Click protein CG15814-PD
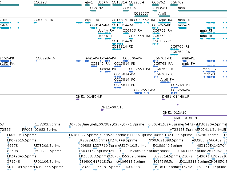227x171 pixels. [x=117, y=88]
